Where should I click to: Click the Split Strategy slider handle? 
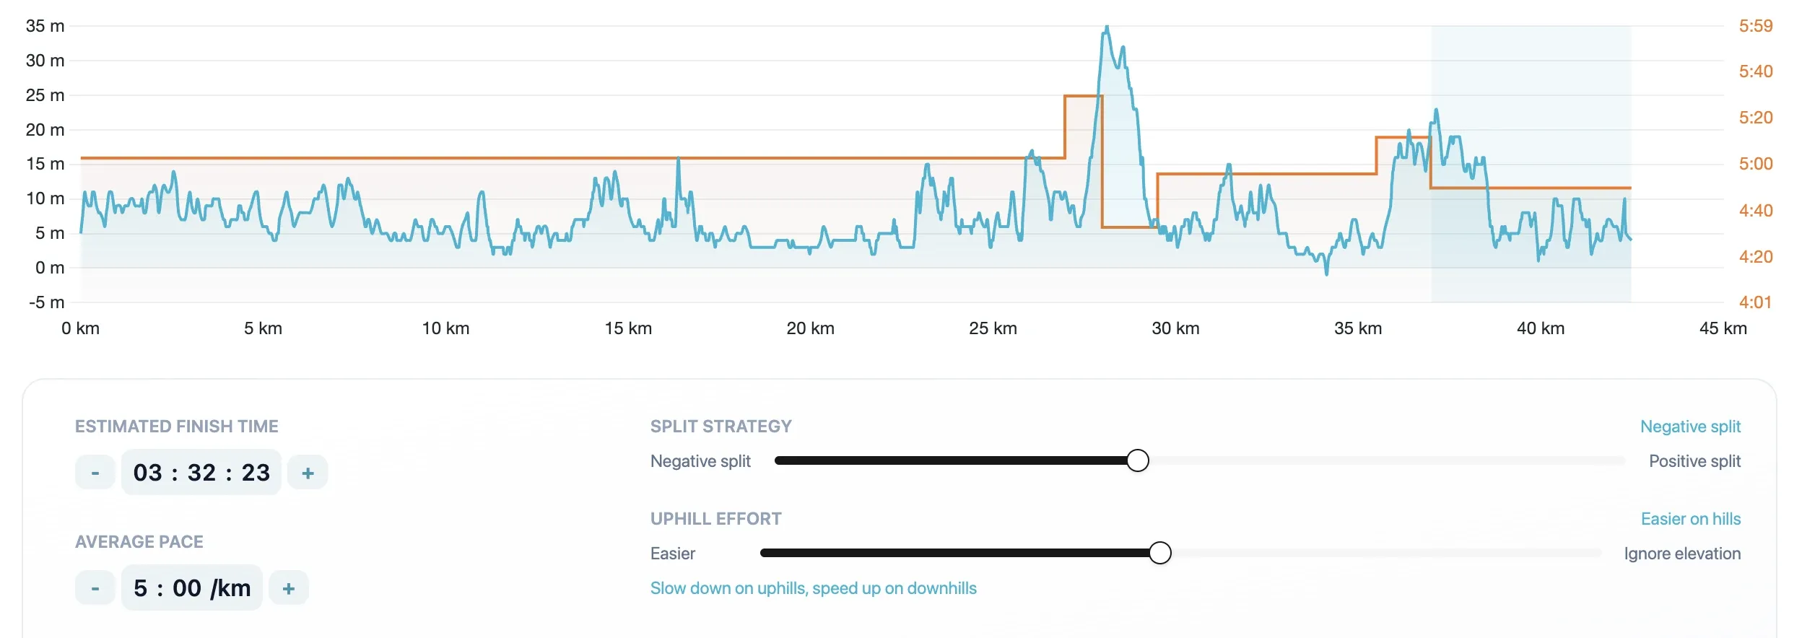click(1138, 460)
